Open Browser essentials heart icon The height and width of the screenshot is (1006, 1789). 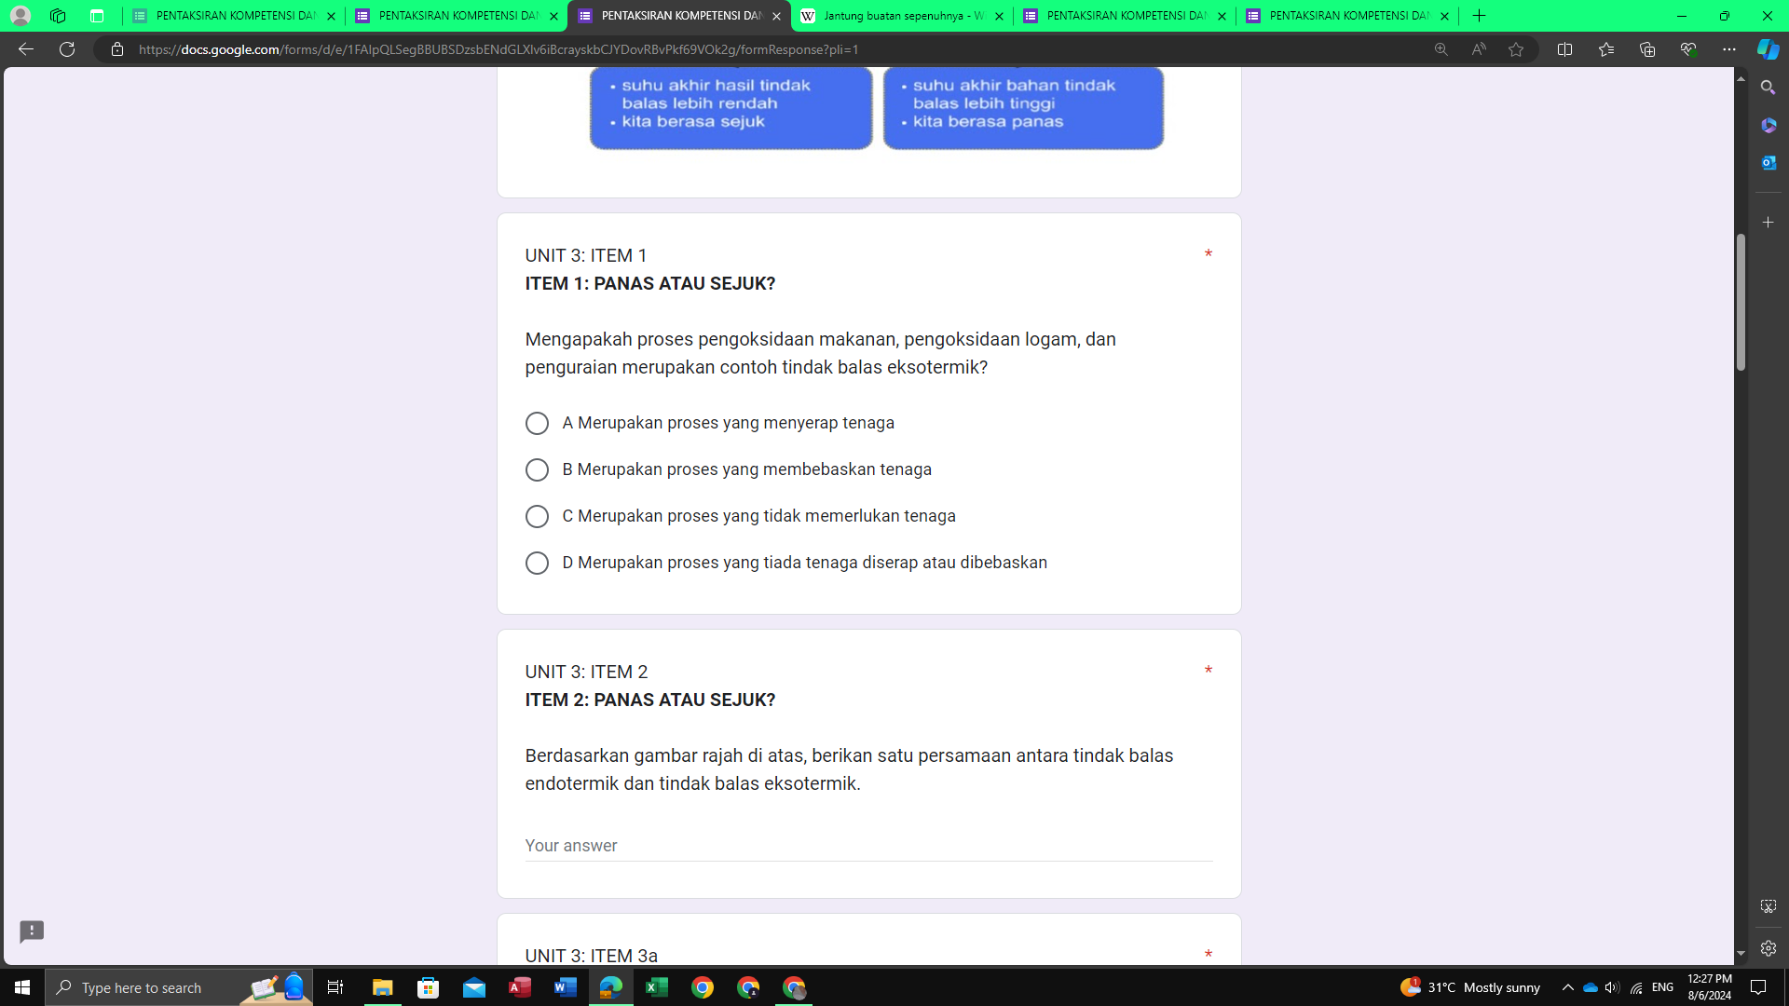[1688, 49]
